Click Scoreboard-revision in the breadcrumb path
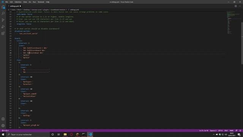The height and width of the screenshot is (137, 243). (x=58, y=10)
